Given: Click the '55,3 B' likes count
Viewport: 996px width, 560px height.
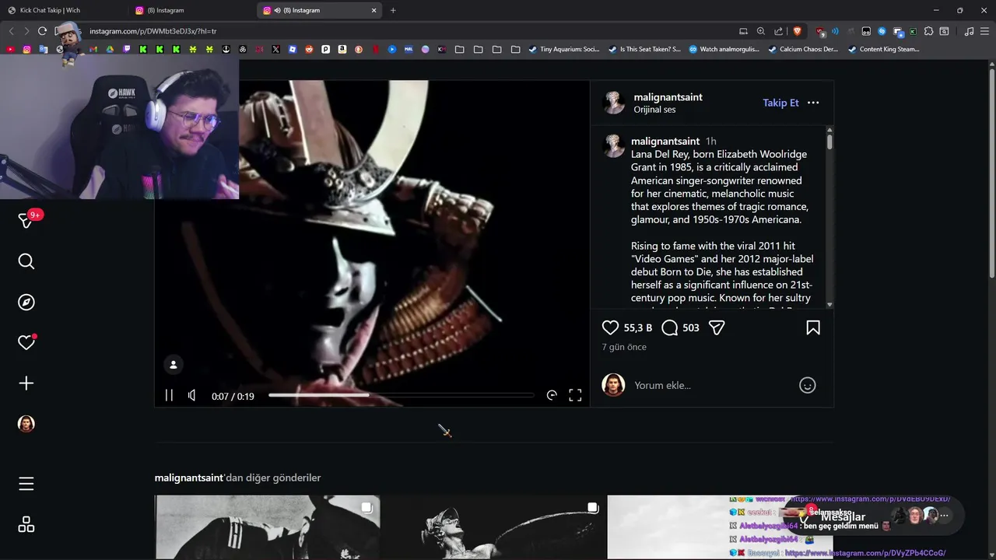Looking at the screenshot, I should click(x=638, y=328).
